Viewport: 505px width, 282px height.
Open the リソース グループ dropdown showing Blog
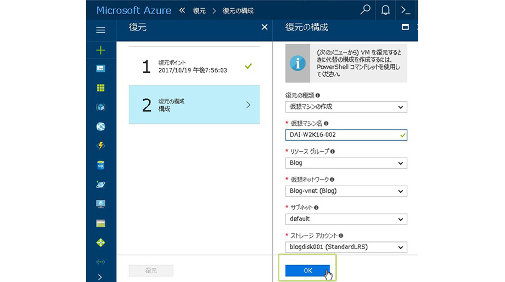click(x=346, y=163)
